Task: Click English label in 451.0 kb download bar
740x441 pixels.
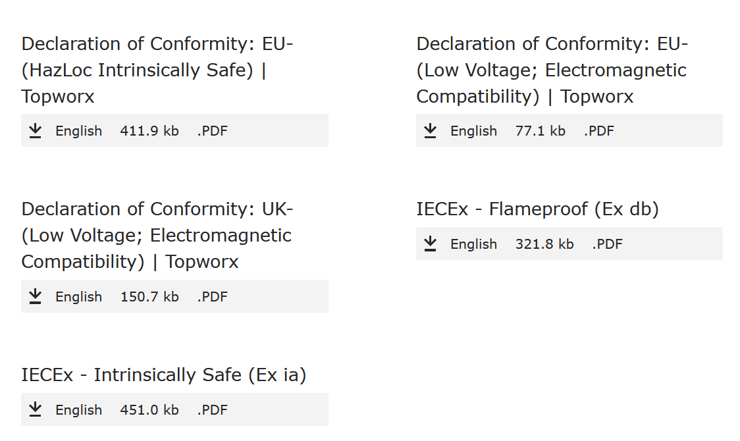Action: point(78,410)
